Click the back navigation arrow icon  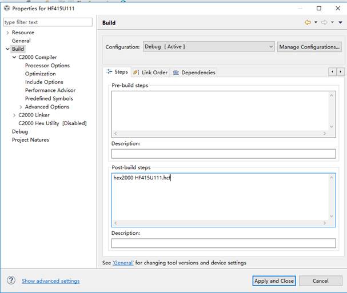pyautogui.click(x=308, y=22)
